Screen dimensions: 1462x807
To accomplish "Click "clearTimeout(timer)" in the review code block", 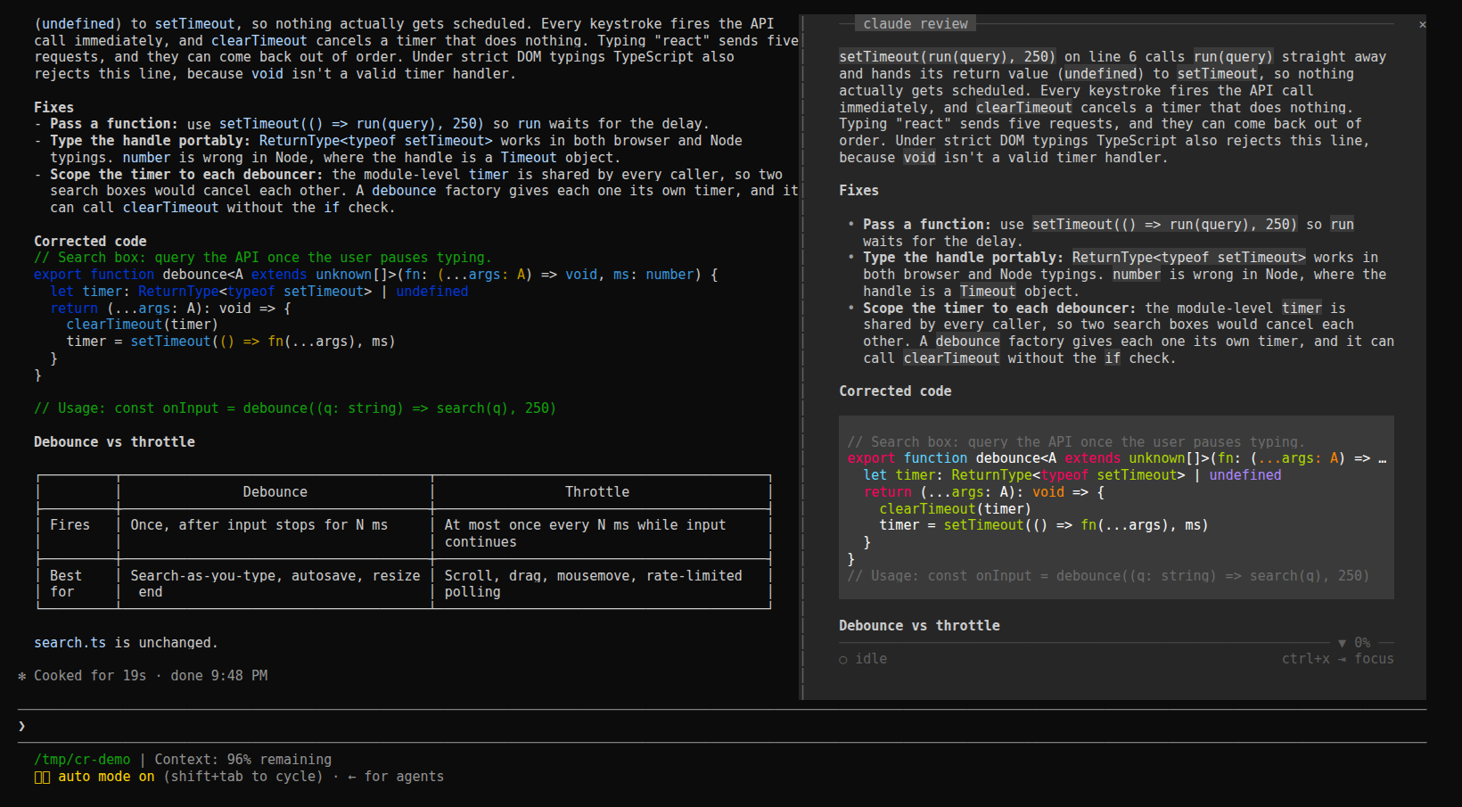I will coord(955,509).
